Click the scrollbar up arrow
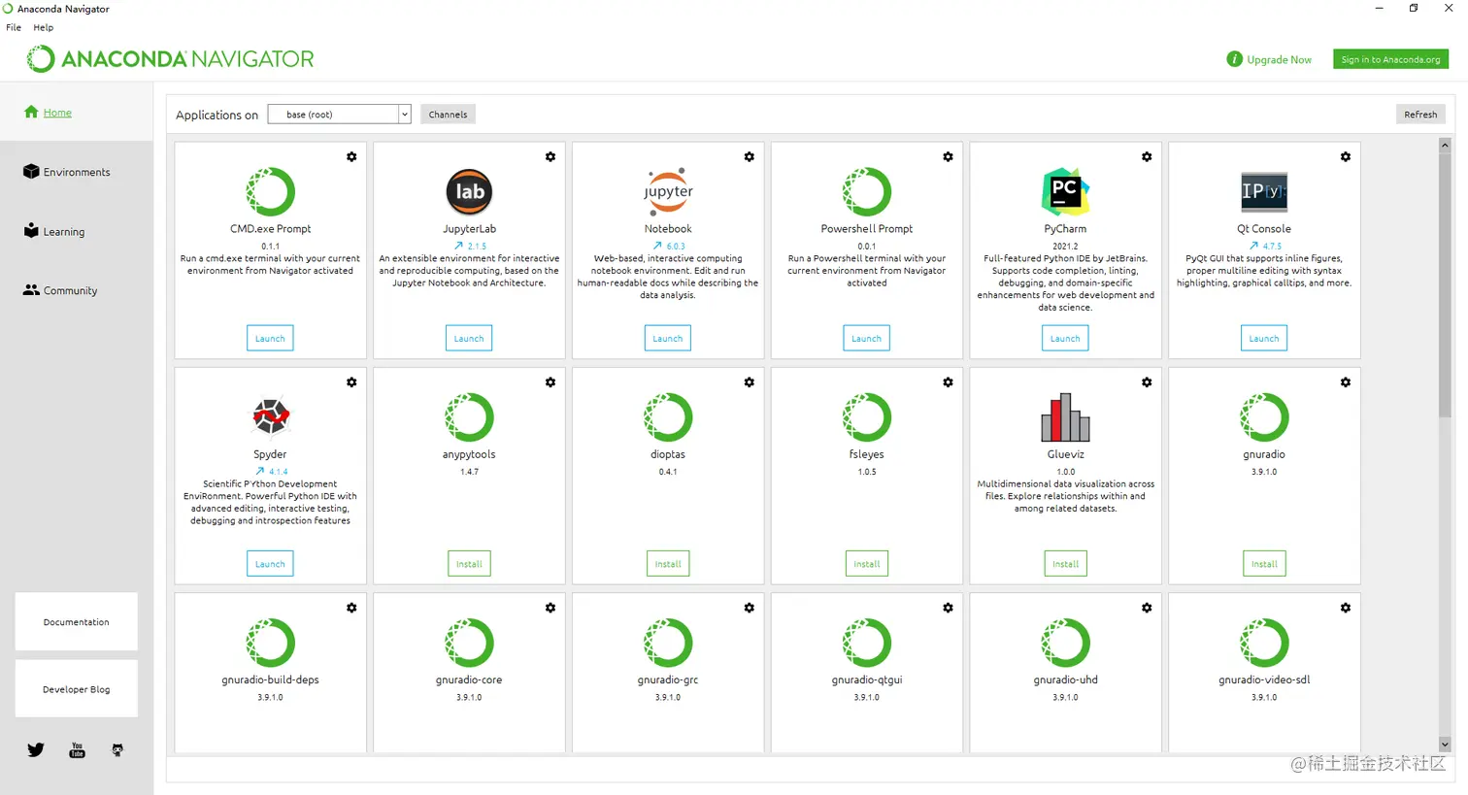1468x795 pixels. pos(1445,145)
